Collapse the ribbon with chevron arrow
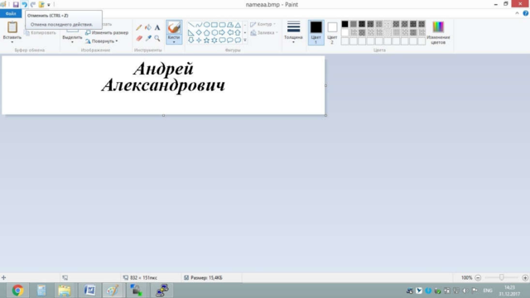Viewport: 530px width, 298px height. [517, 13]
